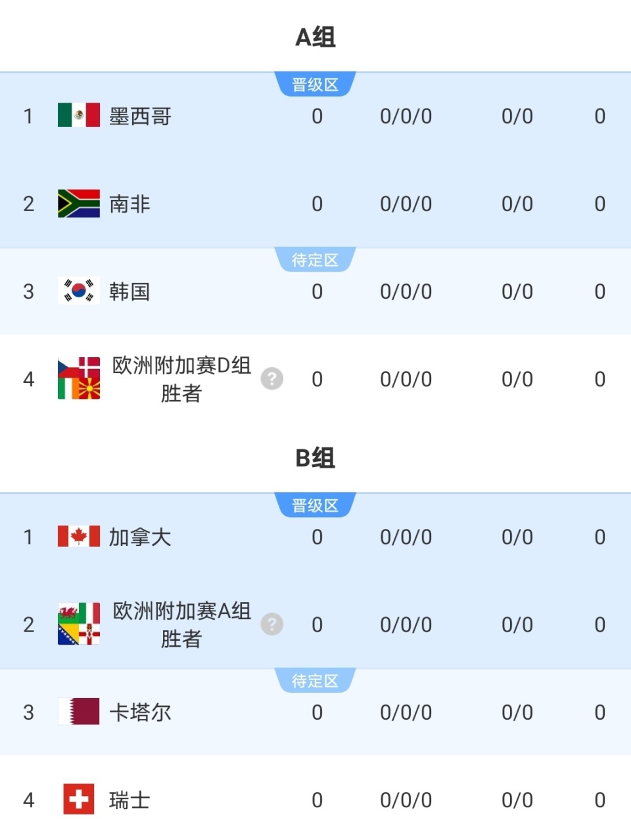Open the 瑞士 team entry

[x=129, y=800]
